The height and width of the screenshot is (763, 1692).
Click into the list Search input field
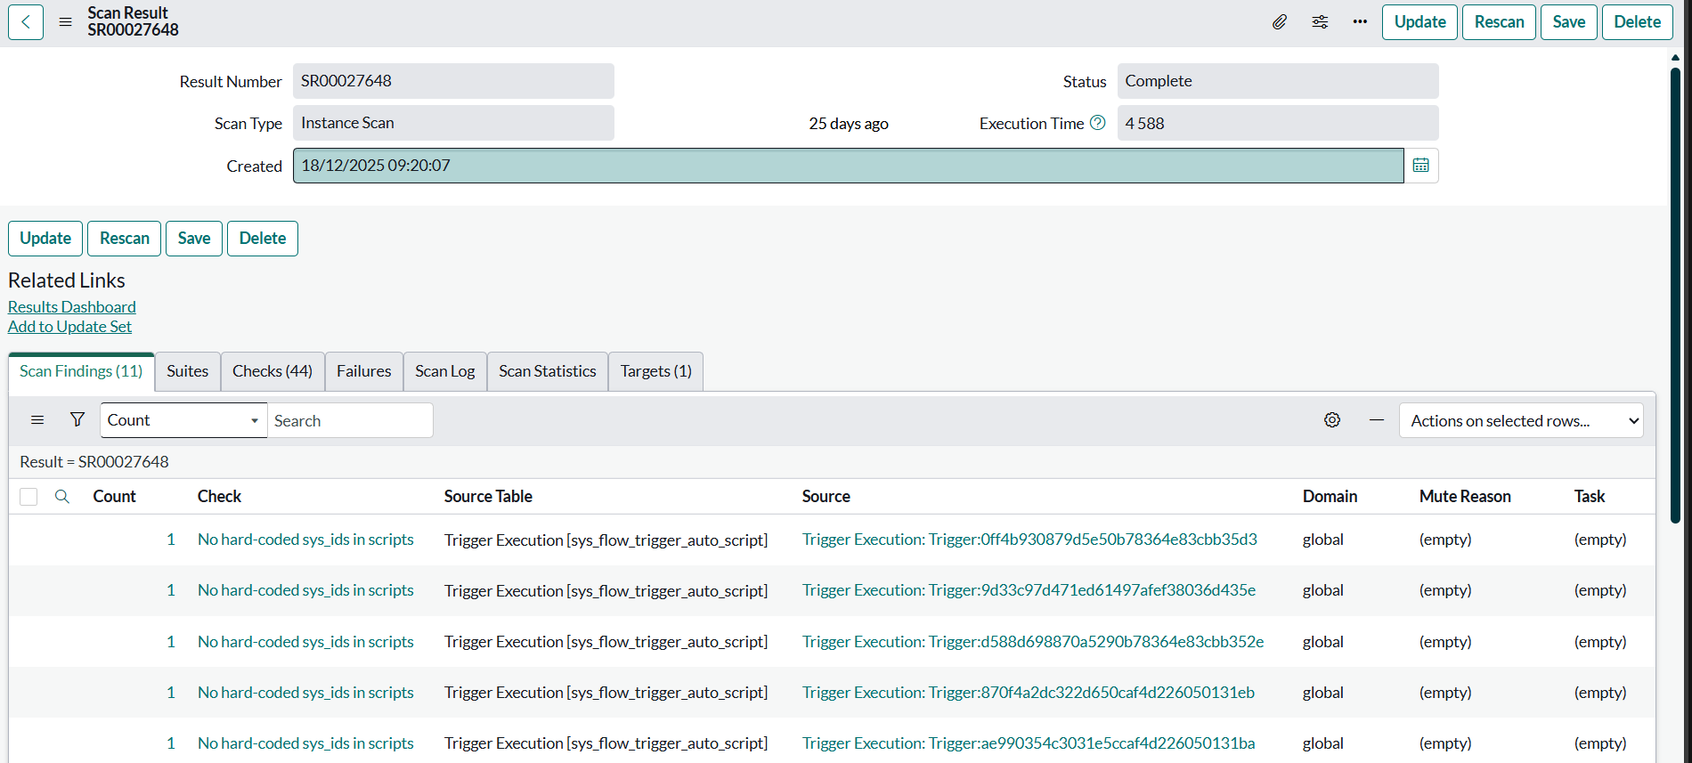[351, 420]
